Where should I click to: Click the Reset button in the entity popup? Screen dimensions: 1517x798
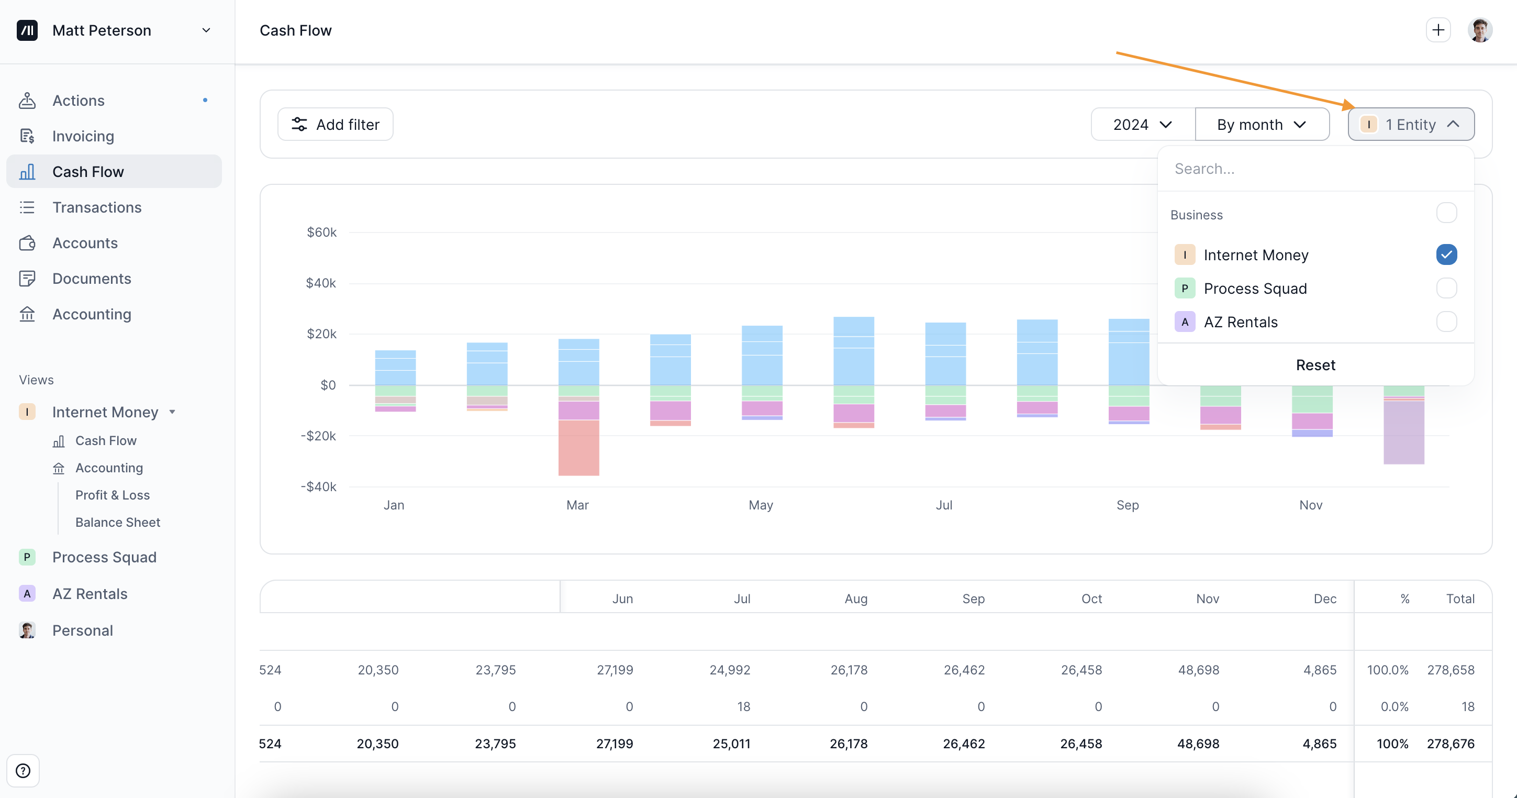coord(1315,364)
